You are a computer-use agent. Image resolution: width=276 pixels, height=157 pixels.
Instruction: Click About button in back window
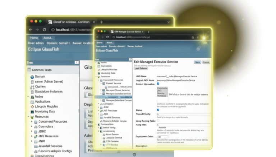[x=48, y=38]
